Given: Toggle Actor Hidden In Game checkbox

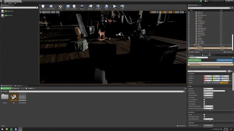Looking at the screenshot, I should (x=204, y=117).
